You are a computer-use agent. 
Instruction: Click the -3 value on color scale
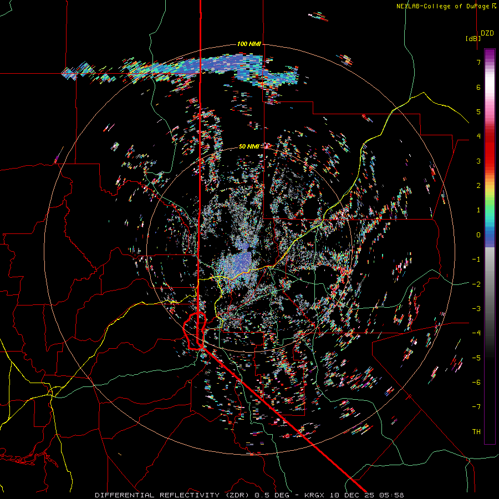476,309
